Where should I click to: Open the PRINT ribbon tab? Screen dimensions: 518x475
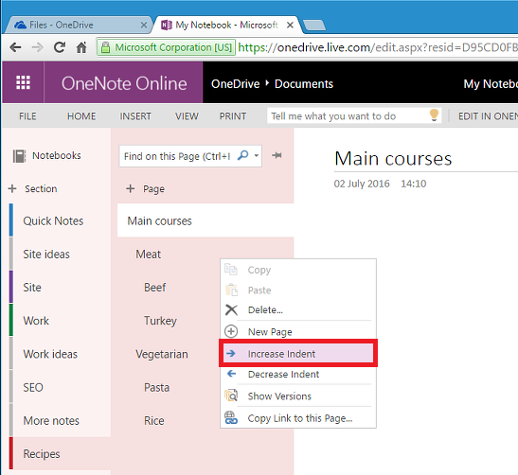[x=233, y=116]
